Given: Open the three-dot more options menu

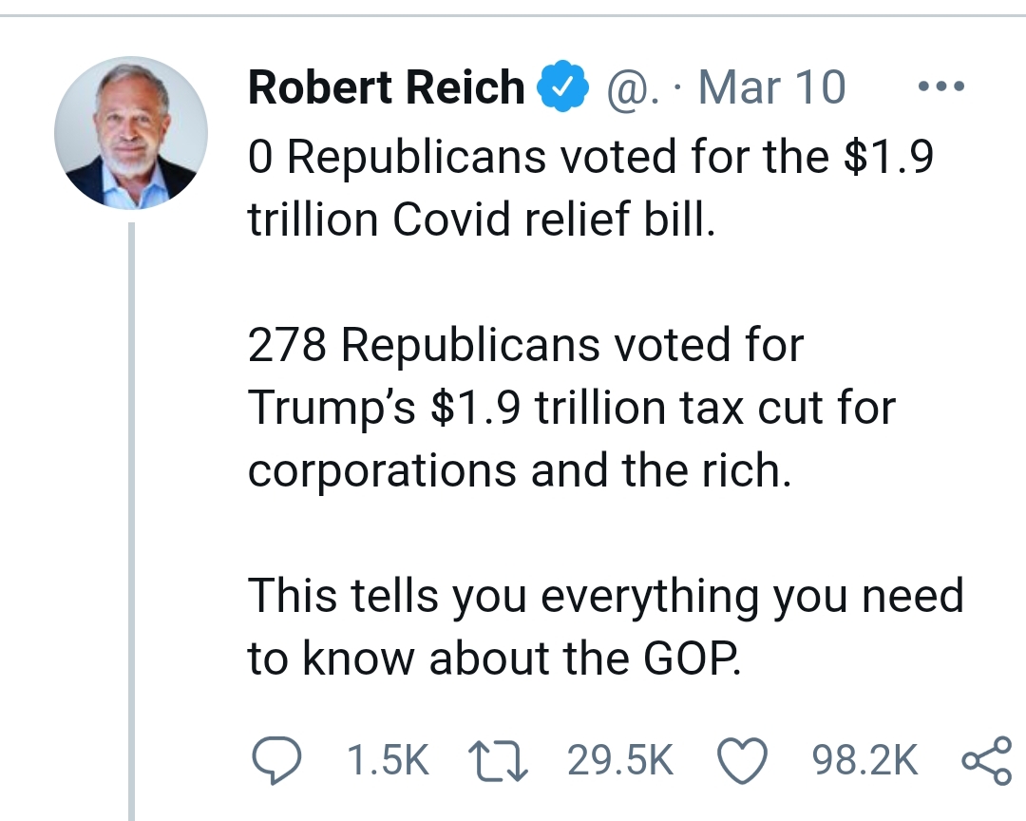Looking at the screenshot, I should coord(942,87).
